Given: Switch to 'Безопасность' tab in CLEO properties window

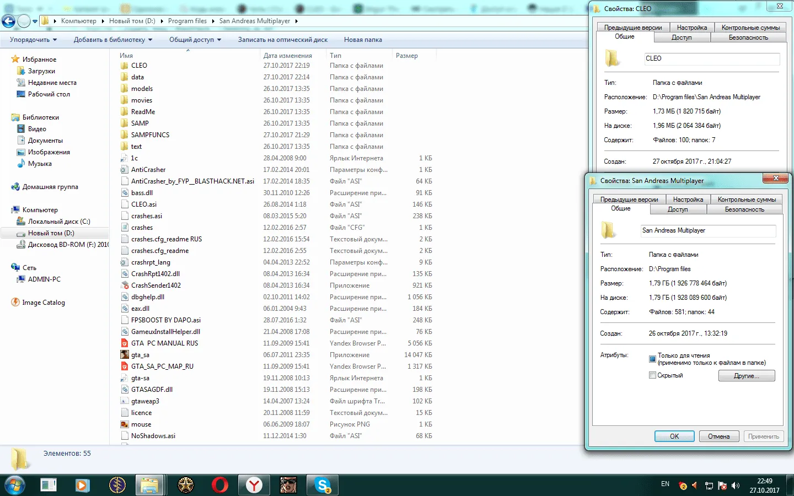Looking at the screenshot, I should click(748, 37).
